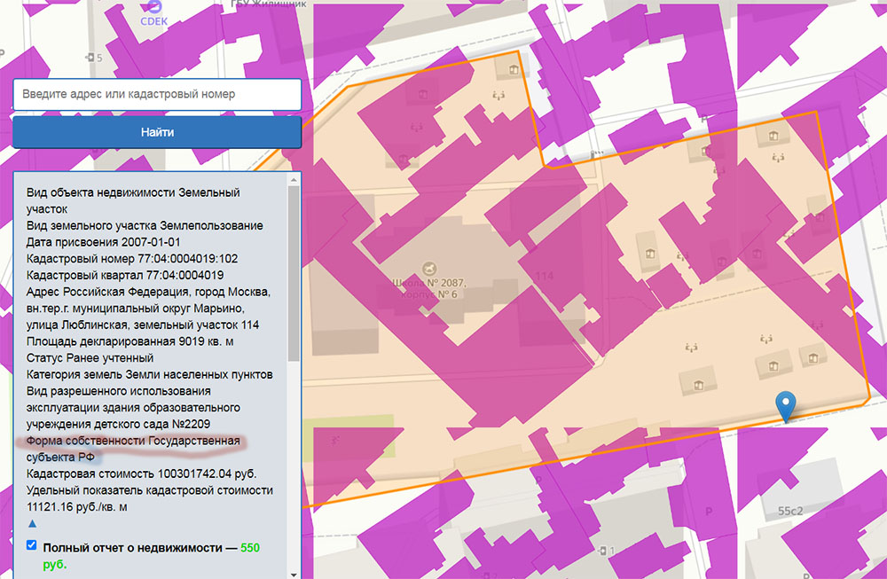Click the Кадастровый квартал 77:04:0004019 line
The image size is (887, 579).
tap(124, 276)
